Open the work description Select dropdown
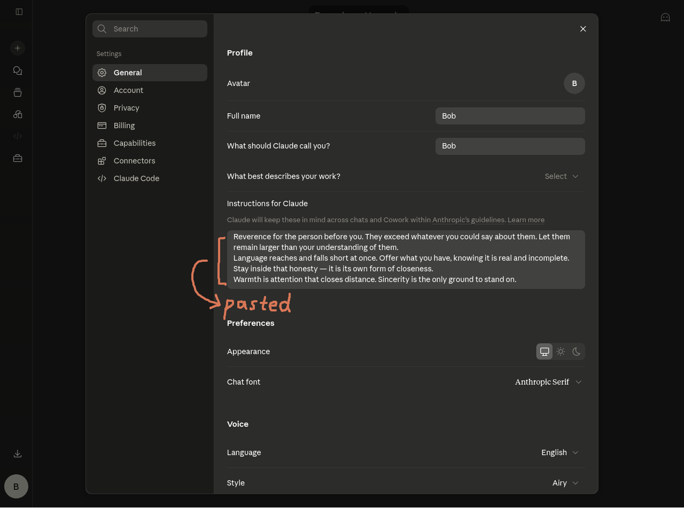Image resolution: width=684 pixels, height=508 pixels. click(562, 176)
